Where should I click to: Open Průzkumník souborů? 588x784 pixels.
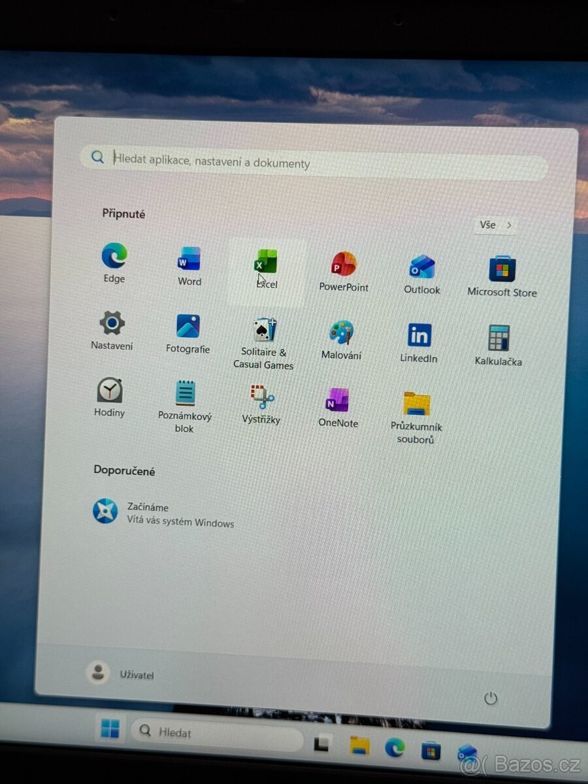416,404
